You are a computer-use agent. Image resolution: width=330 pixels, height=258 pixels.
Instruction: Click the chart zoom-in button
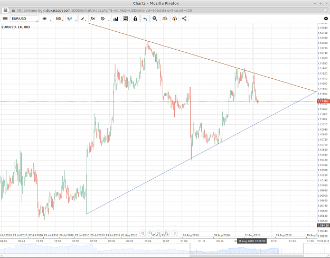tap(166, 233)
